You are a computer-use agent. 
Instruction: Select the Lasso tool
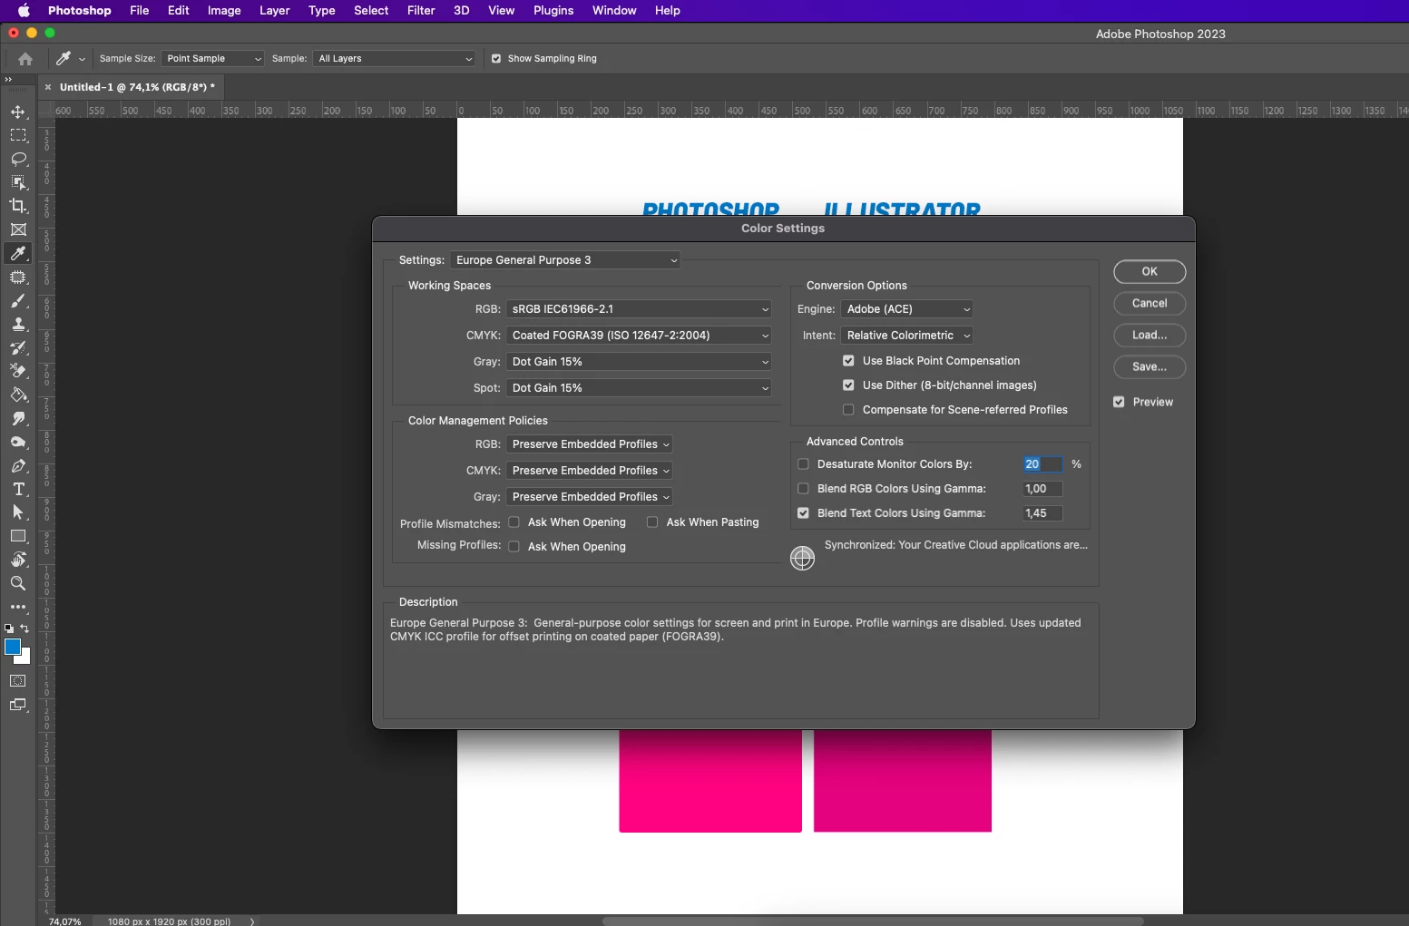click(x=18, y=160)
